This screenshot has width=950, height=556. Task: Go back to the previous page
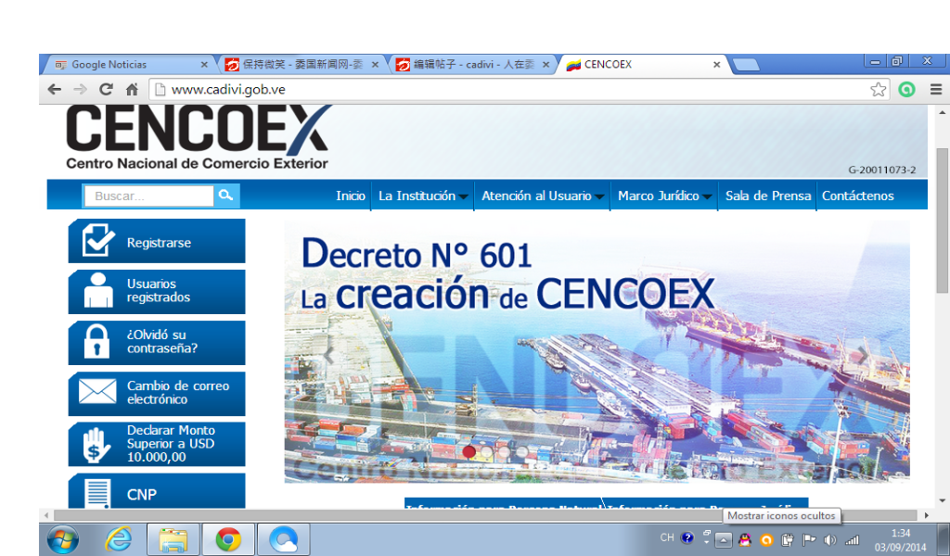(x=55, y=90)
